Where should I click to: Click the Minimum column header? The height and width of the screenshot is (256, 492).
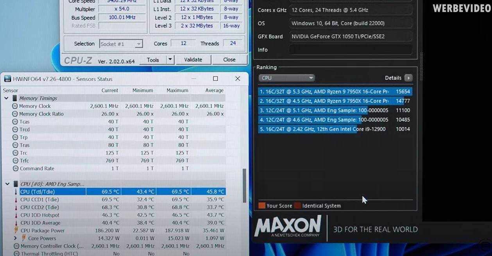pos(143,90)
